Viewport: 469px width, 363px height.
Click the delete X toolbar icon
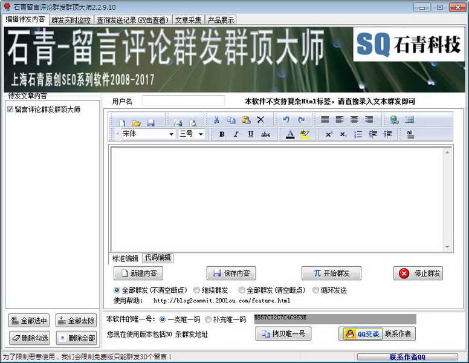[261, 120]
